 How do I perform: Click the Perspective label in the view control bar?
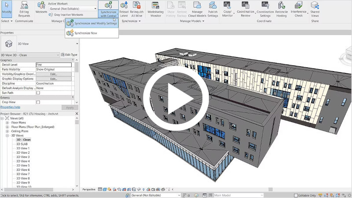[x=89, y=190]
